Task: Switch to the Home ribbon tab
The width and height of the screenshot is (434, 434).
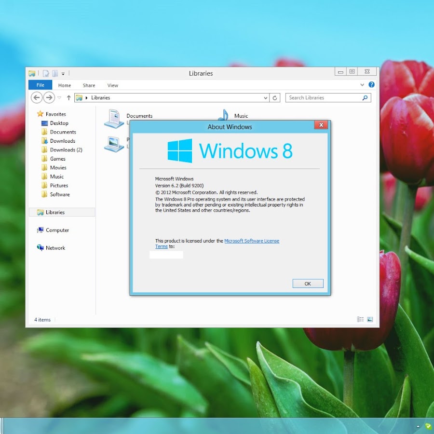Action: [65, 85]
